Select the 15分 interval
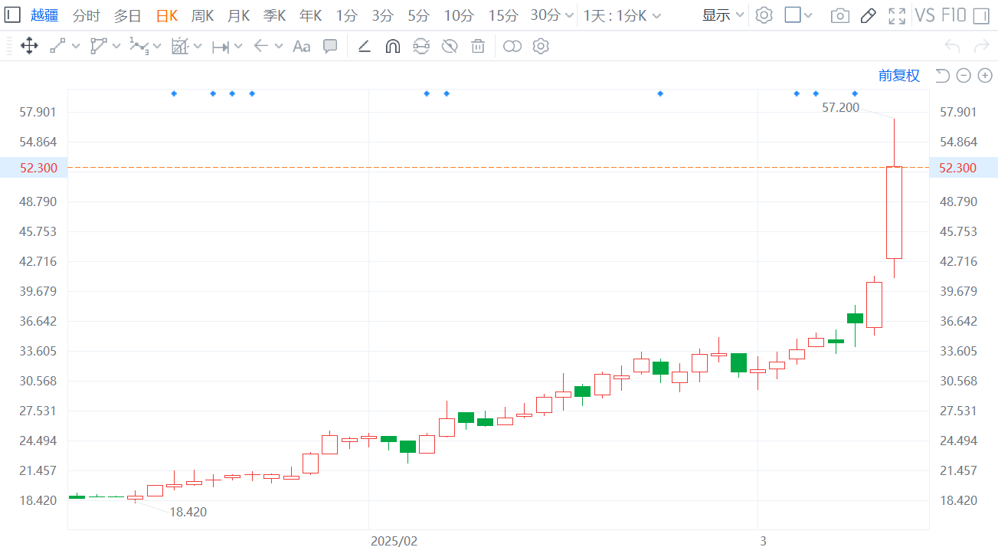Image resolution: width=998 pixels, height=557 pixels. coord(503,15)
